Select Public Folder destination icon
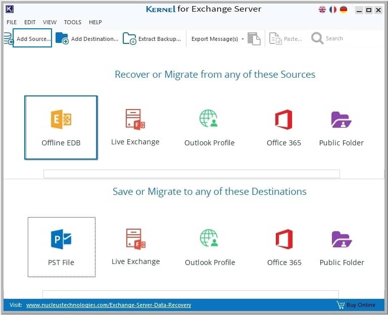 tap(342, 239)
